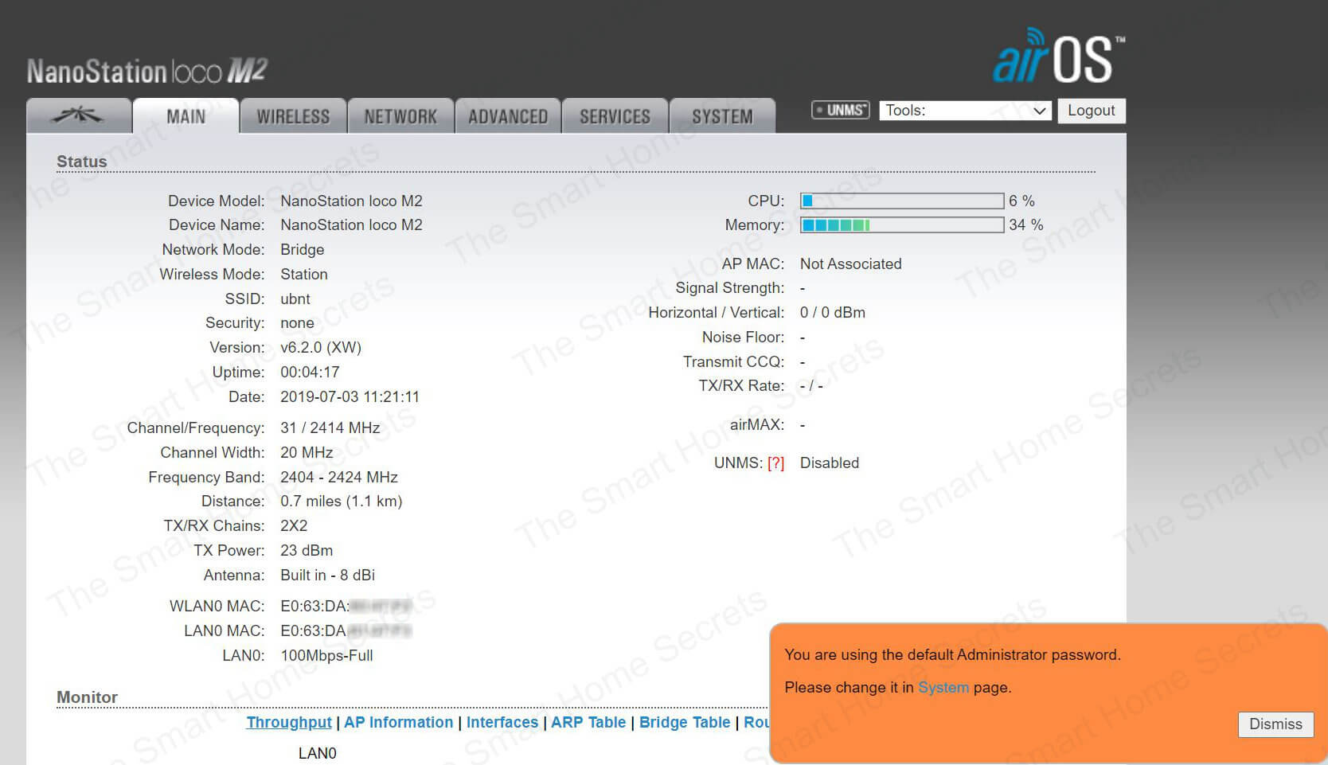Select the MAIN tab
The width and height of the screenshot is (1328, 765).
(186, 117)
